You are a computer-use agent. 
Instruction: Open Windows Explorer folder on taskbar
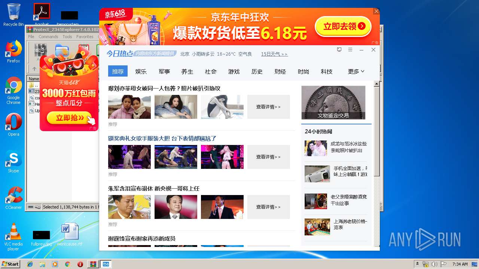click(42, 264)
